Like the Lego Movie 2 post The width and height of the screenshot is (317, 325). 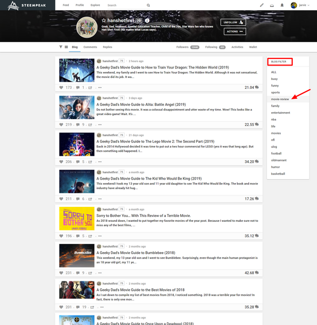tap(61, 162)
